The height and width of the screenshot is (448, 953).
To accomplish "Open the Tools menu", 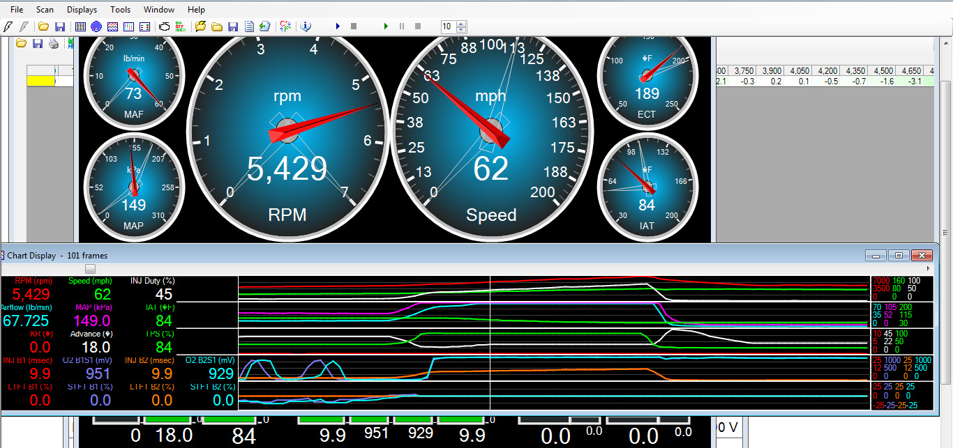I will (121, 10).
